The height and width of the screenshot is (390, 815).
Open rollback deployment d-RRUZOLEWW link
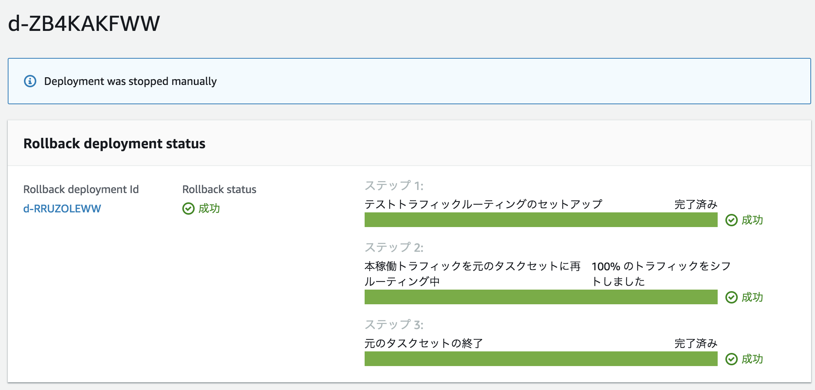click(x=62, y=209)
